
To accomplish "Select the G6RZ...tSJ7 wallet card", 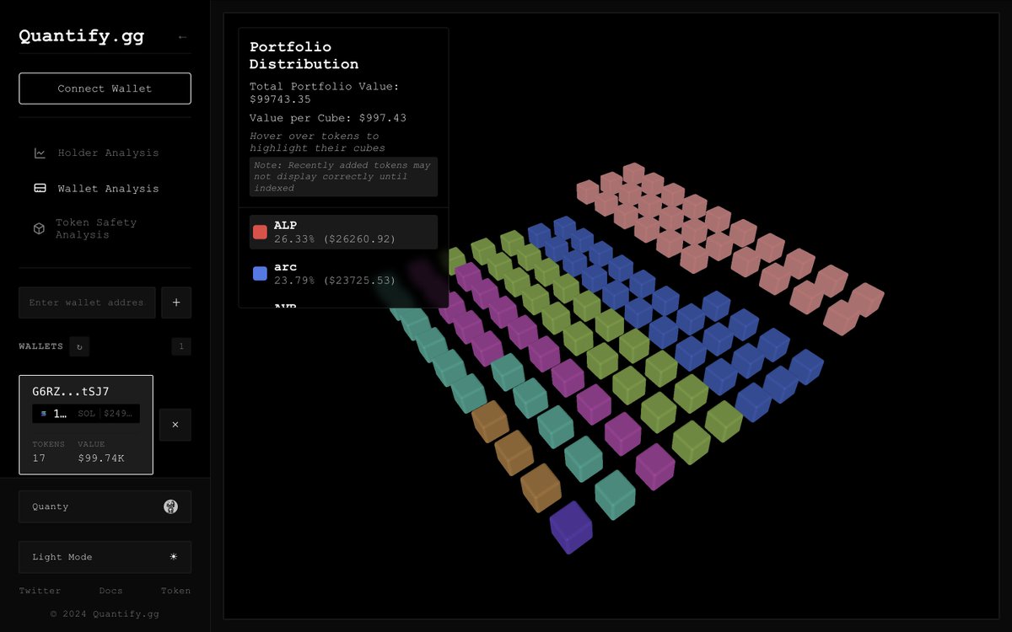I will (86, 425).
